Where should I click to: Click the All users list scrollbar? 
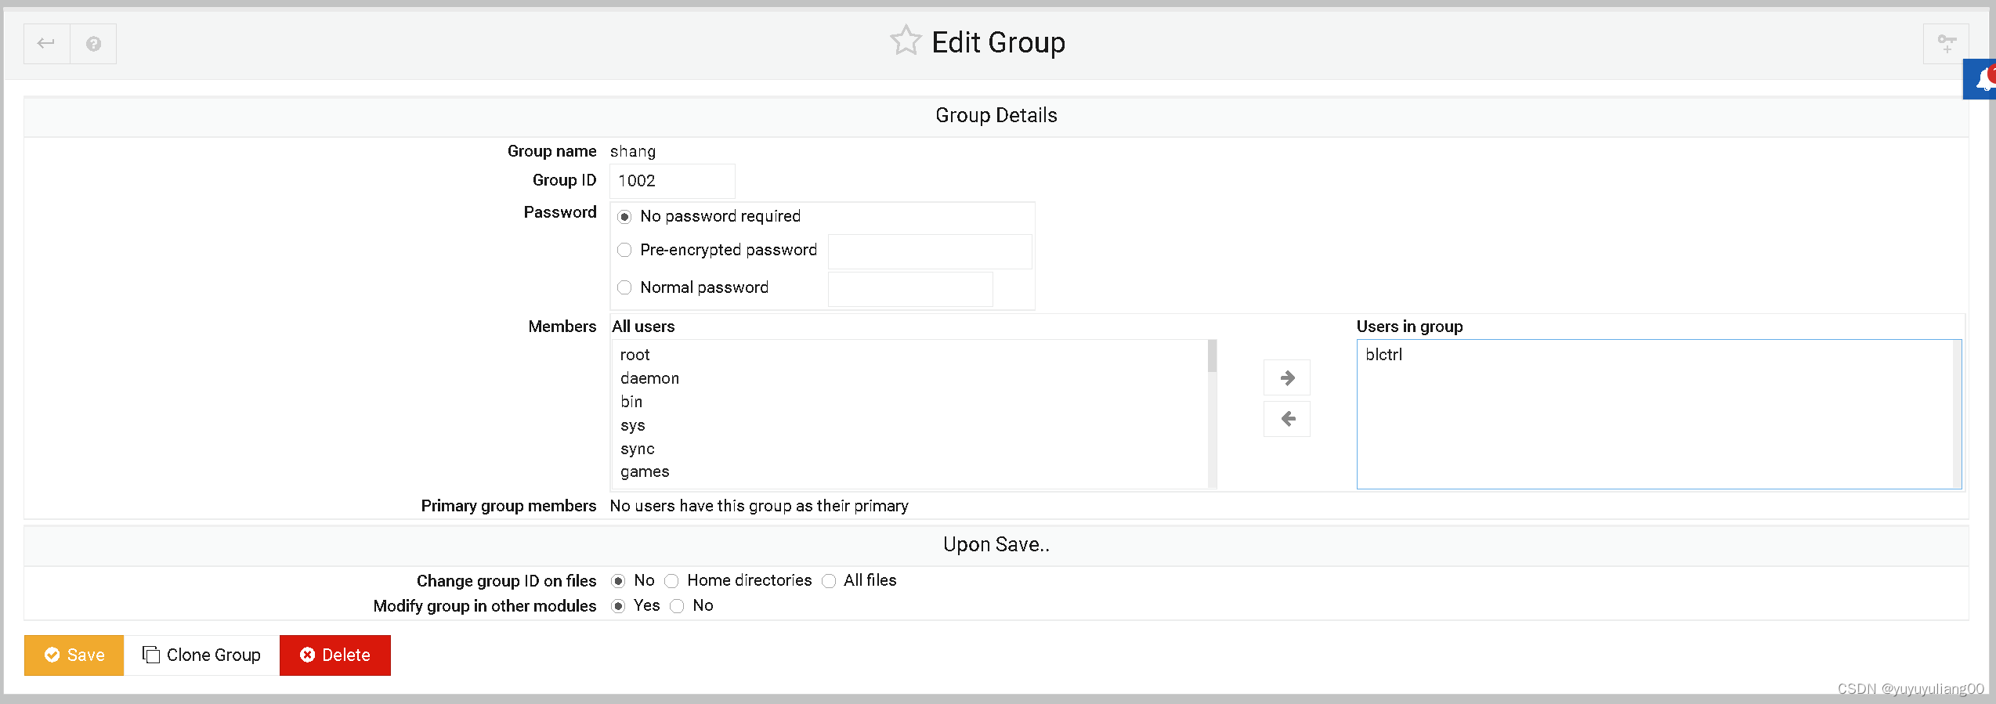point(1212,413)
